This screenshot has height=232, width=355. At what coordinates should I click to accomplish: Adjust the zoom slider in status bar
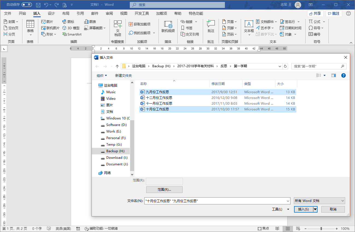coord(321,228)
